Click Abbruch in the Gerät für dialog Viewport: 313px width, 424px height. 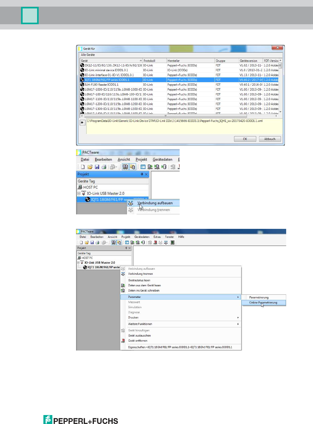point(270,139)
